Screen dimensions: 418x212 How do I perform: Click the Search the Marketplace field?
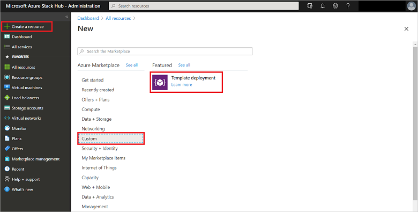165,52
